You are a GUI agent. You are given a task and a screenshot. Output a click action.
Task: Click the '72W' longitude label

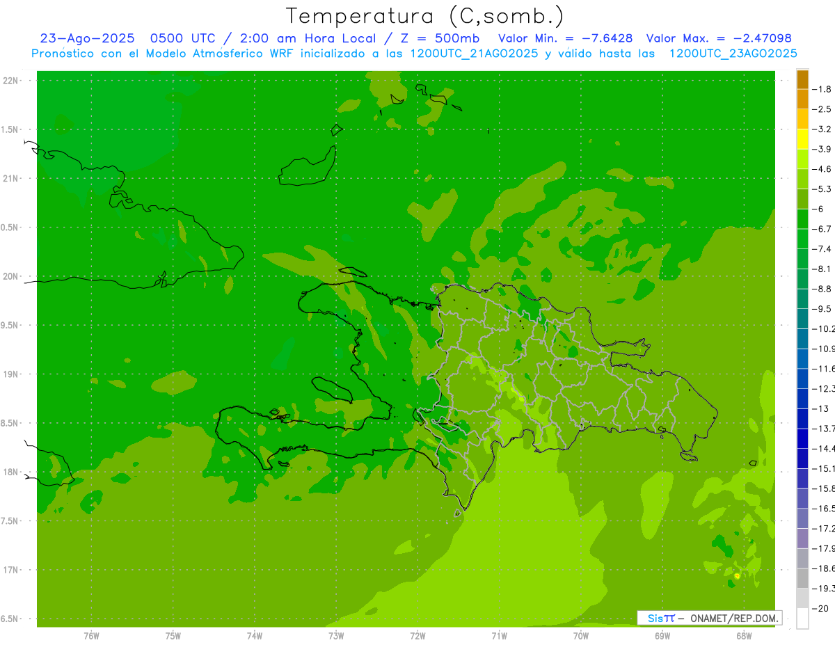[x=417, y=636]
